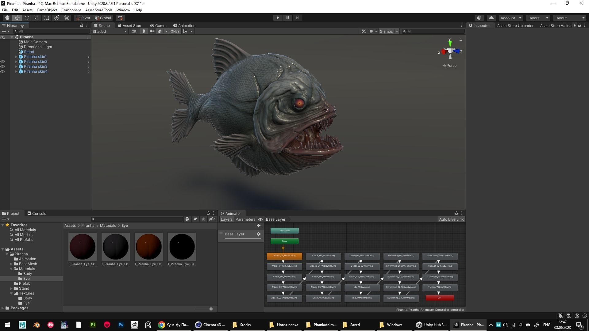Filter Project search by type icon
Viewport: 589px width, 331px height.
tap(187, 219)
